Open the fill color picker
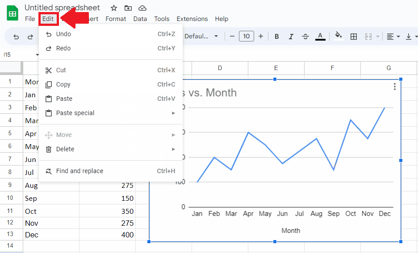This screenshot has height=253, width=418. [339, 36]
